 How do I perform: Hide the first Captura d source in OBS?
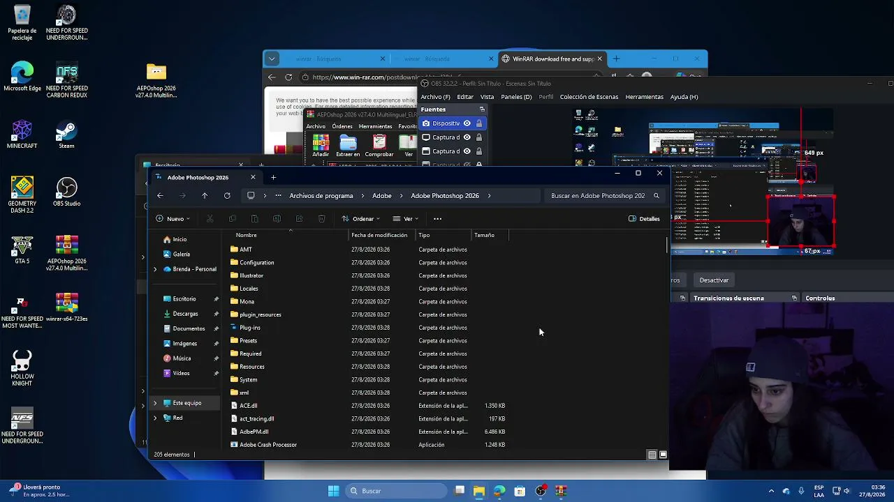click(x=467, y=137)
